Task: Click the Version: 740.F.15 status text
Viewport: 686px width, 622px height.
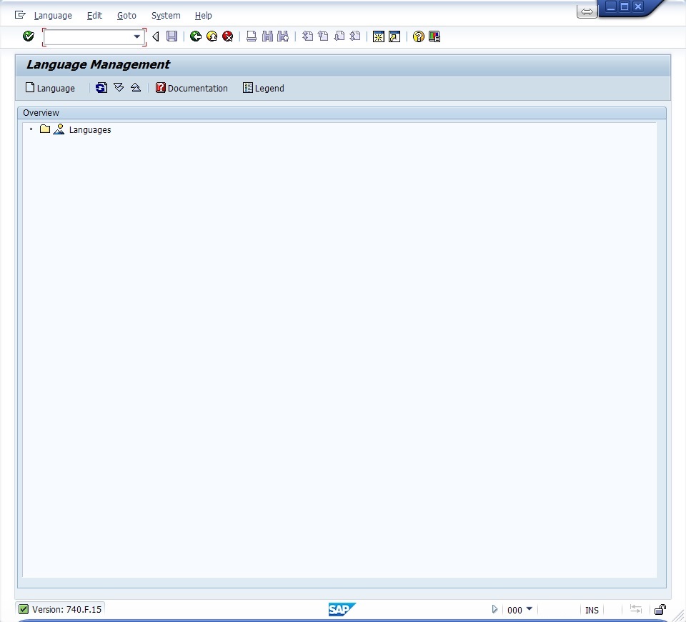Action: click(66, 609)
